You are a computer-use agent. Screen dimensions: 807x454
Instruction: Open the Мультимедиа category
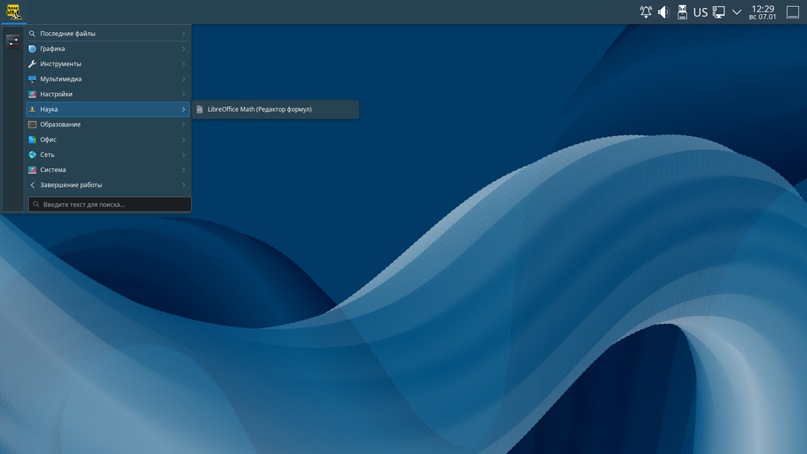tap(108, 79)
